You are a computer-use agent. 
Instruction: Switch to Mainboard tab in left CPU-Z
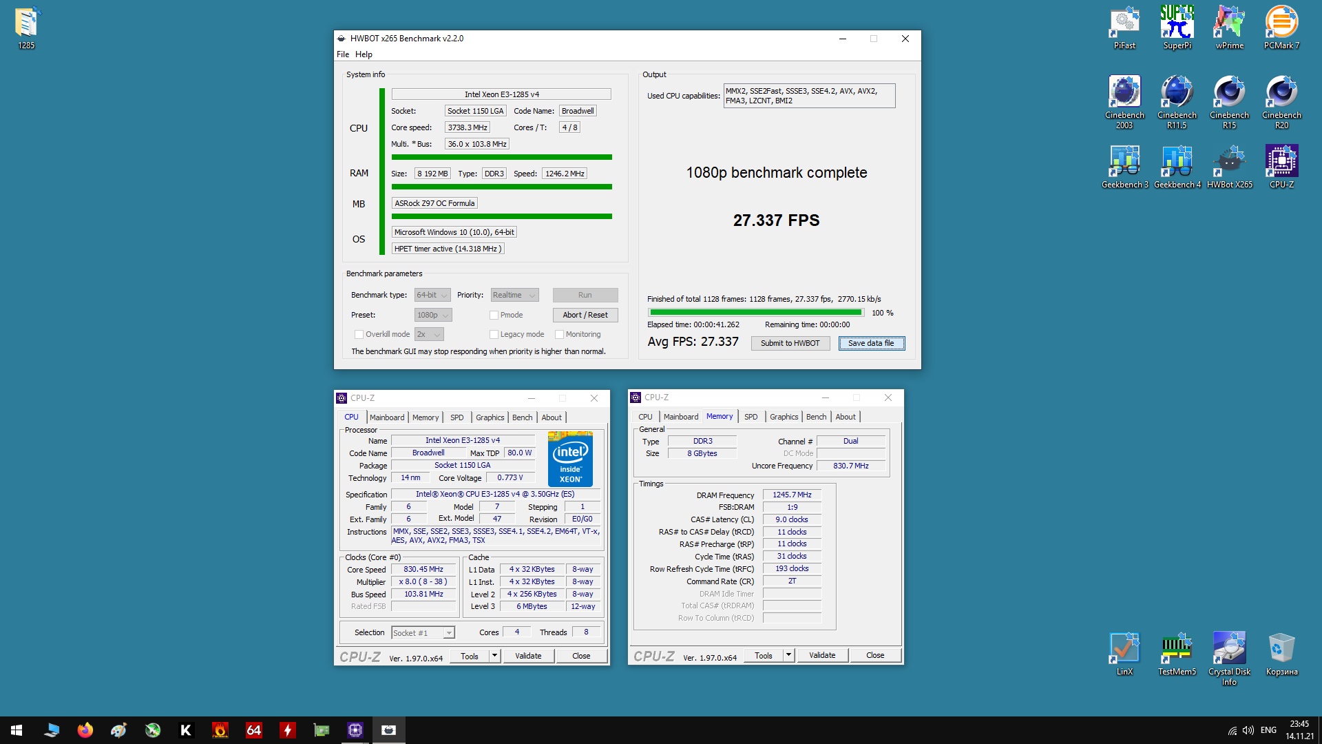click(x=387, y=417)
